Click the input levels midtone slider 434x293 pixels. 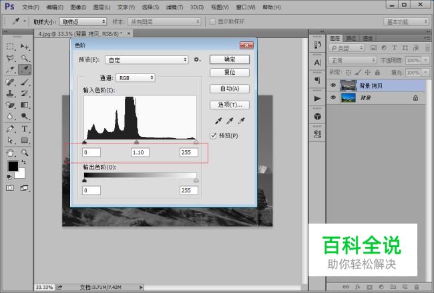coord(136,142)
